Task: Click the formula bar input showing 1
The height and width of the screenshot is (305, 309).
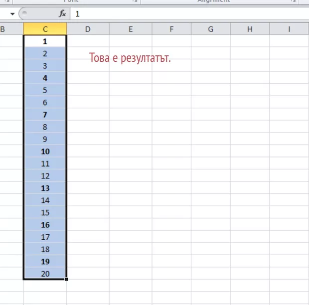Action: (189, 14)
